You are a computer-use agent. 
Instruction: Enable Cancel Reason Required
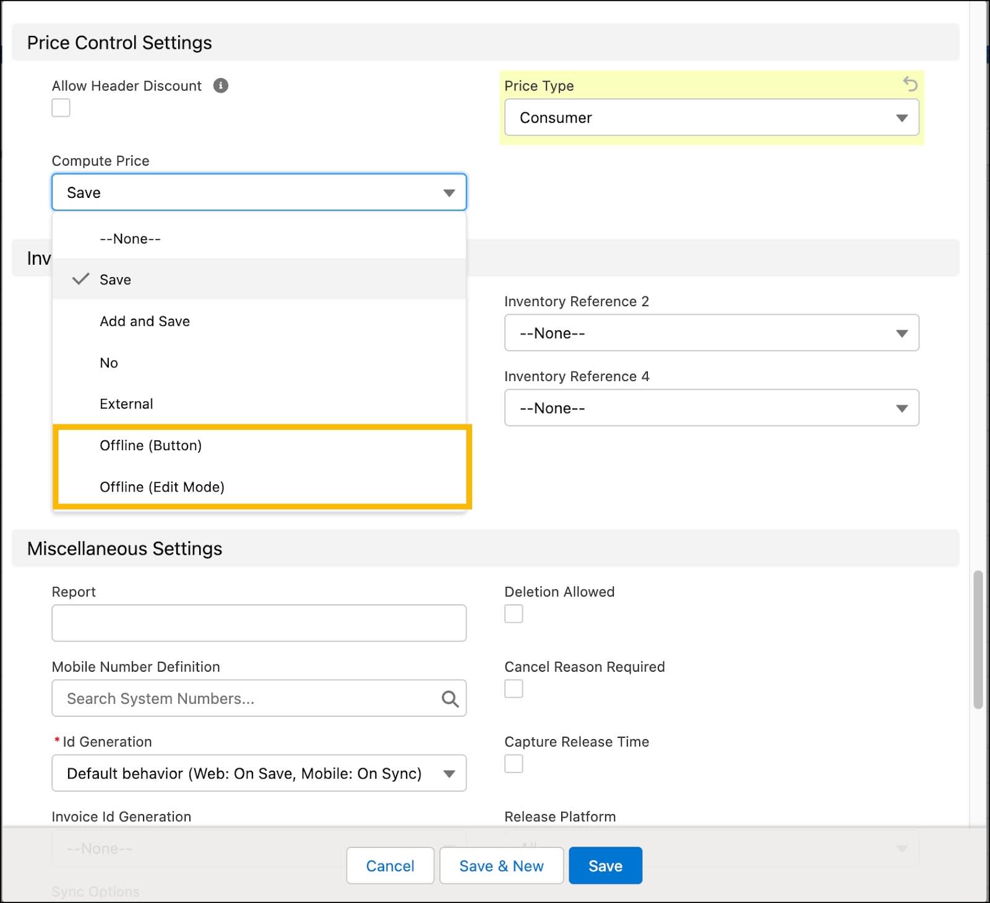coord(513,689)
